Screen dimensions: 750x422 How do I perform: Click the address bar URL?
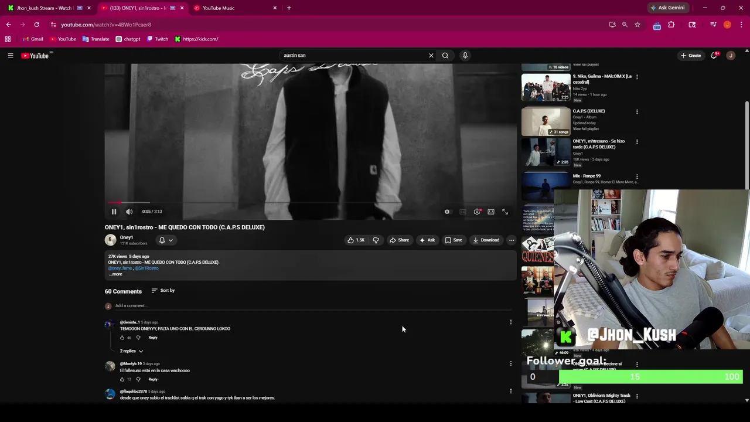click(106, 25)
